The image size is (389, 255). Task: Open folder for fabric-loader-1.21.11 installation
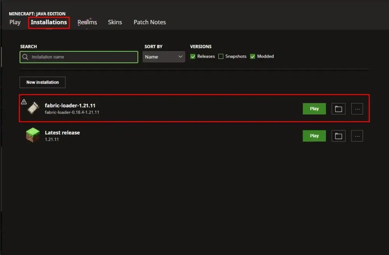click(x=338, y=109)
